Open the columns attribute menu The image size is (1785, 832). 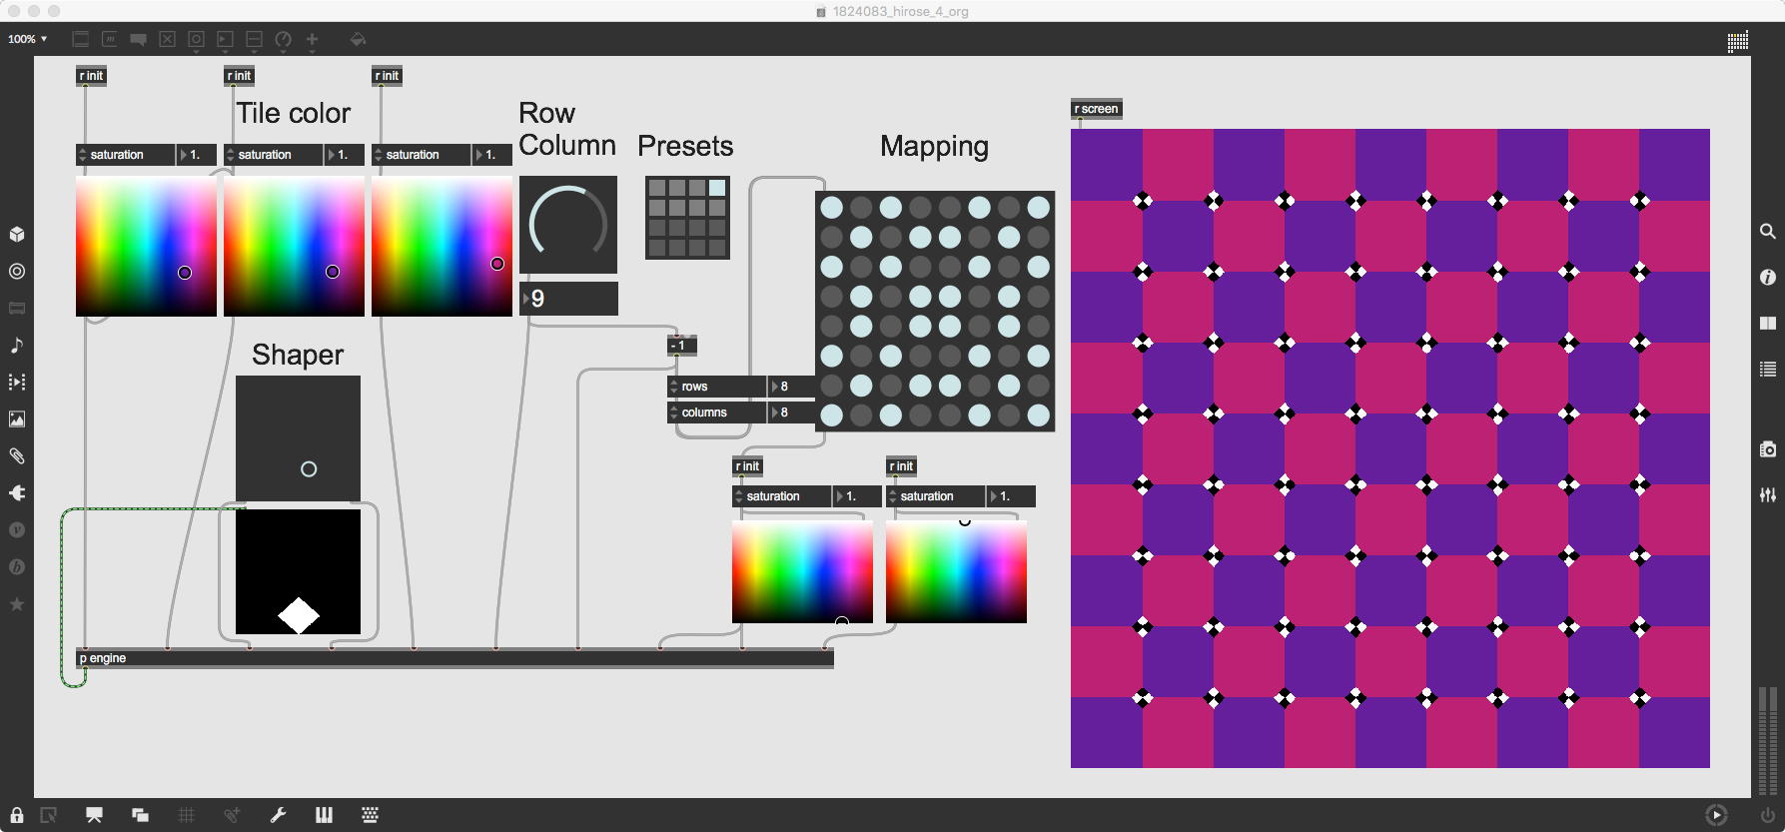[x=716, y=413]
